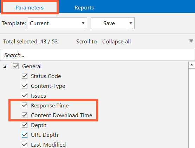195x148 pixels.
Task: Click the scrollbar up arrow
Action: [x=191, y=65]
